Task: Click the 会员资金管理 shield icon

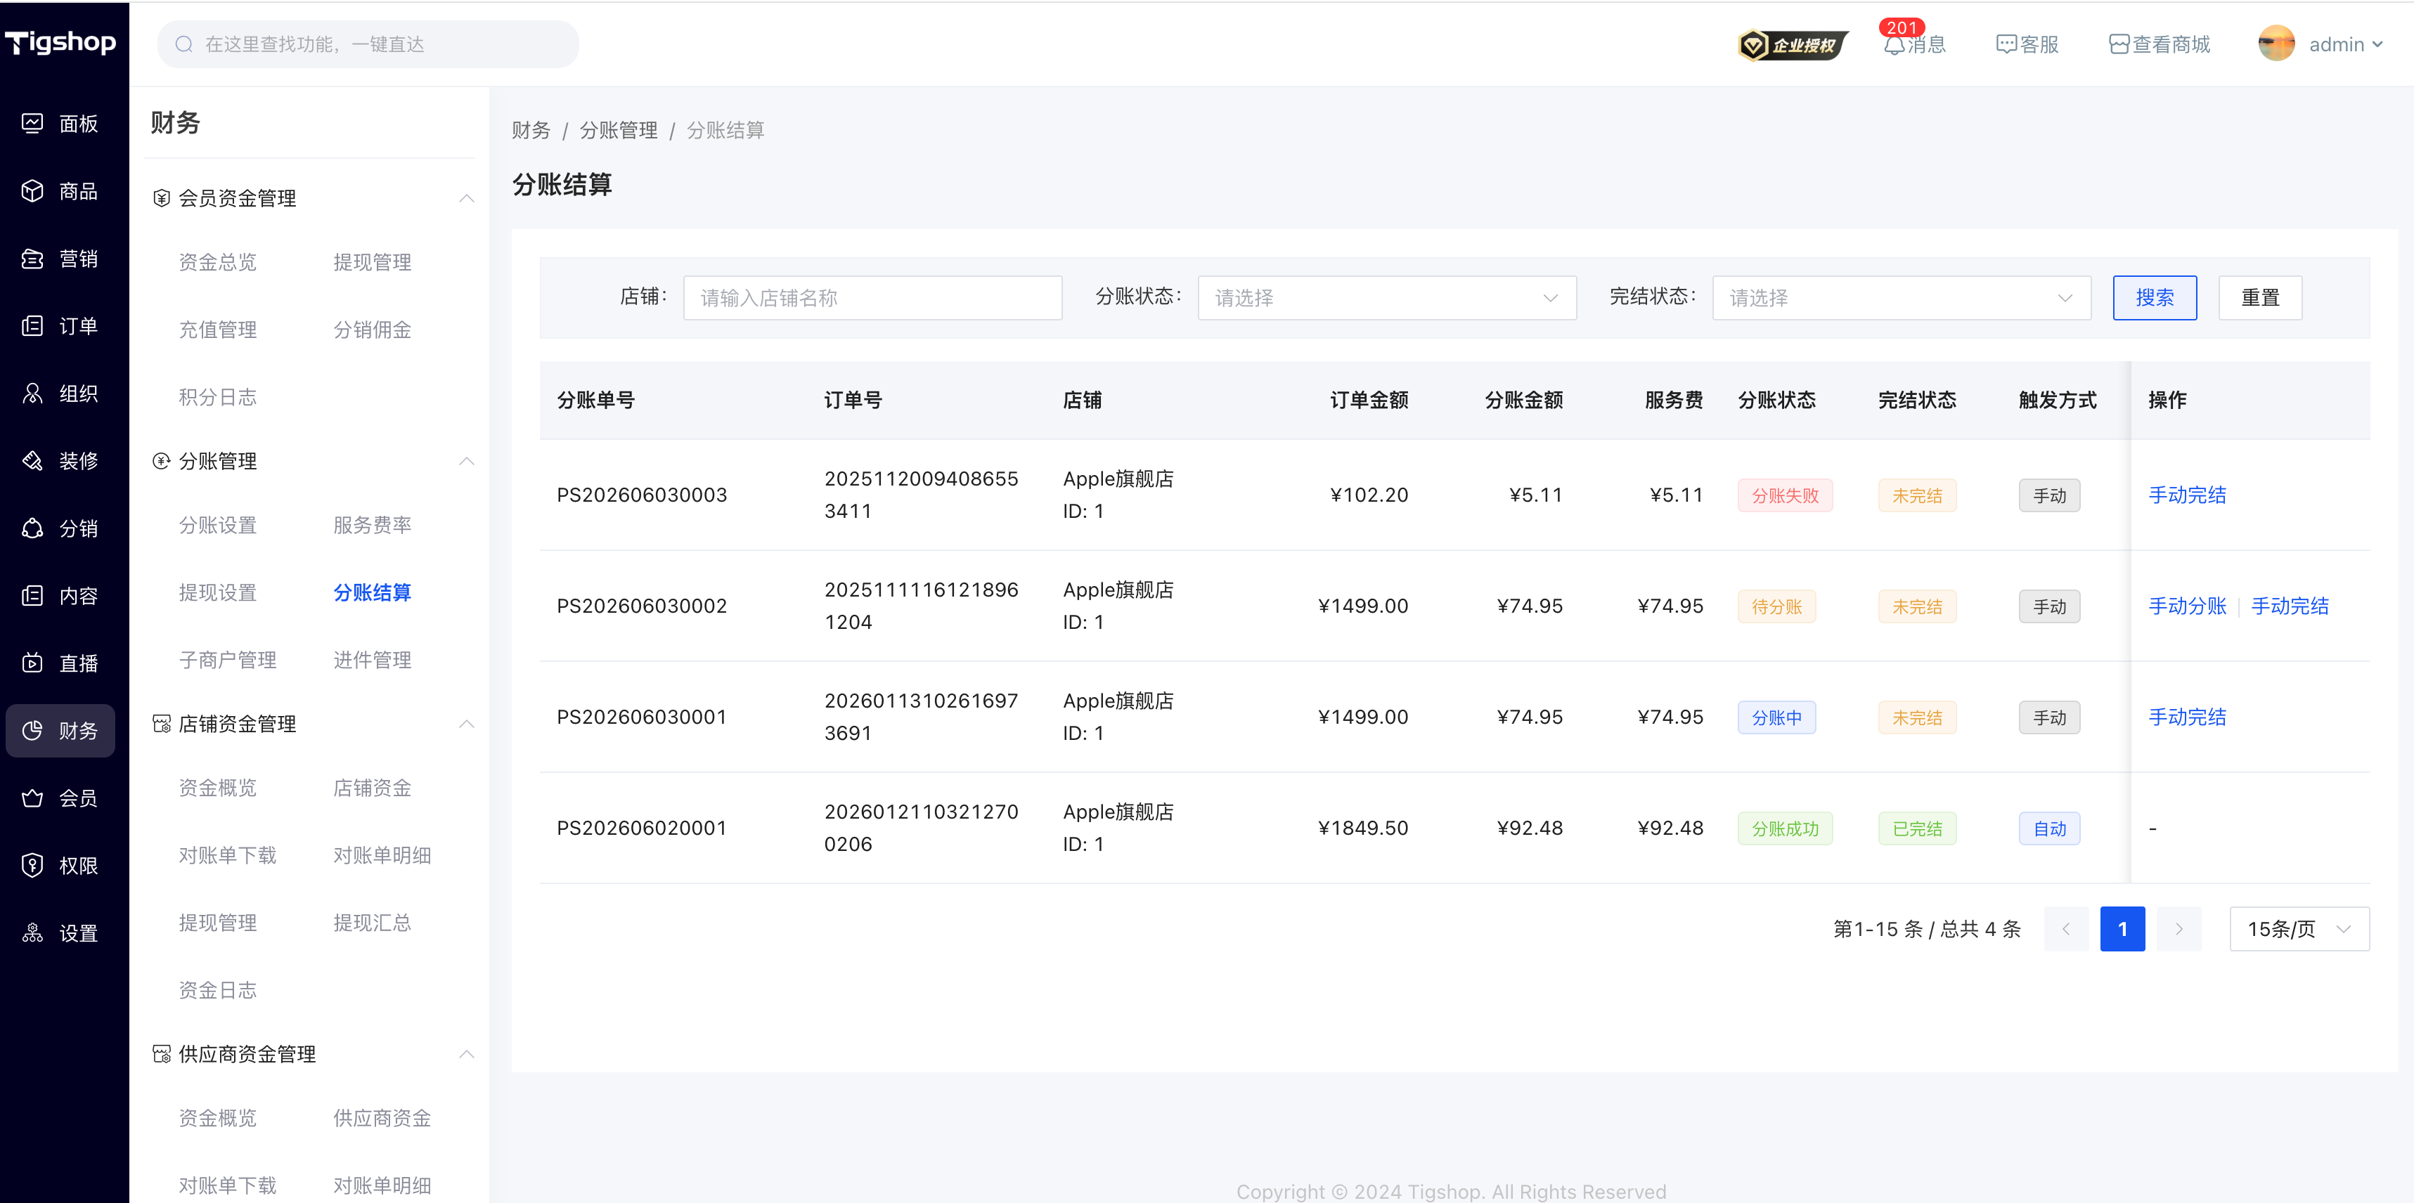Action: (x=161, y=197)
